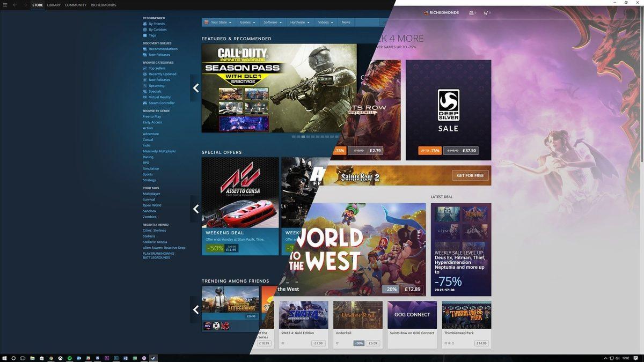Image resolution: width=644 pixels, height=362 pixels.
Task: Browse Virtual Reality games
Action: pos(157,97)
